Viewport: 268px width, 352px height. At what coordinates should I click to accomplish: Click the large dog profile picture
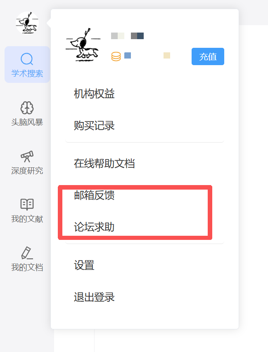pos(83,45)
